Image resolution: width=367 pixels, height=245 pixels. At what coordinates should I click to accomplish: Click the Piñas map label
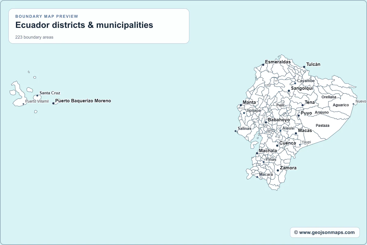click(271, 160)
